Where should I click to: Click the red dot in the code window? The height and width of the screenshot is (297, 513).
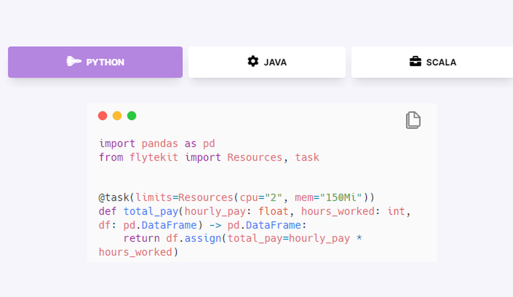click(103, 116)
